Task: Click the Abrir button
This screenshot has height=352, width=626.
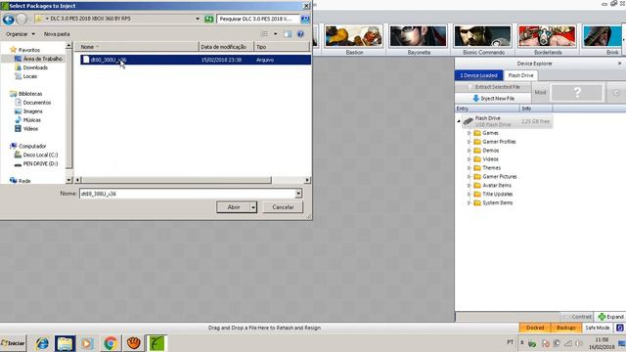Action: [x=234, y=207]
